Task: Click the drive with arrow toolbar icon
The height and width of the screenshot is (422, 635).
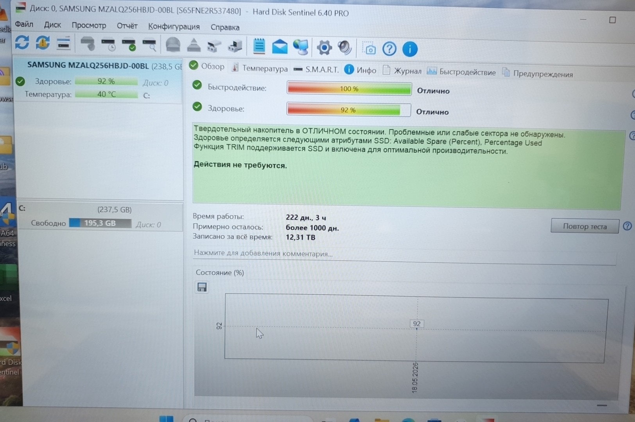Action: (x=235, y=46)
